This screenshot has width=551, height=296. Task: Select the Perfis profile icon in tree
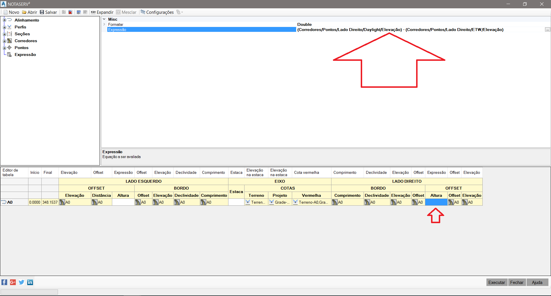[9, 27]
